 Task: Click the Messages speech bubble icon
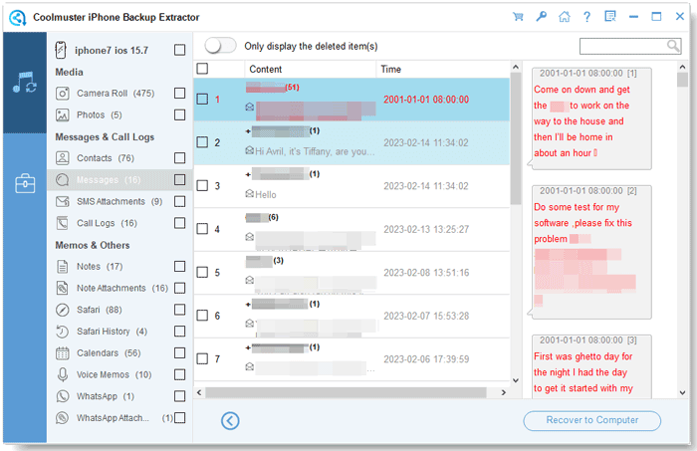[63, 180]
